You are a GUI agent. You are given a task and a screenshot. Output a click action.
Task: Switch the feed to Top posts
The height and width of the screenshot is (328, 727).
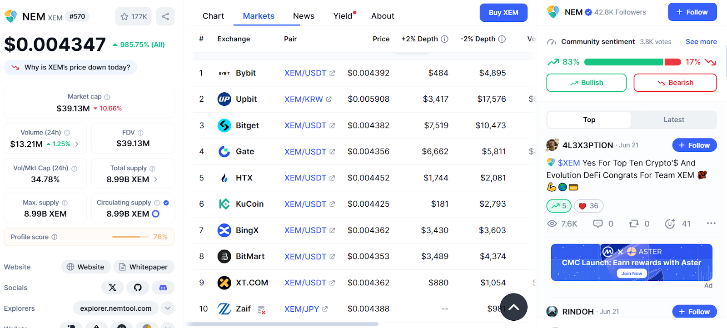point(589,119)
